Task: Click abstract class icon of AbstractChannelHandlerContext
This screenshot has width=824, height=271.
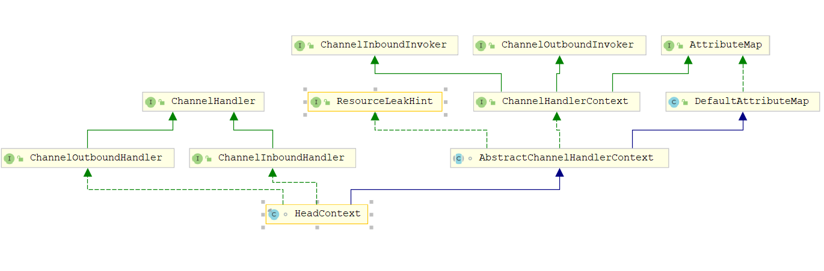Action: tap(458, 159)
